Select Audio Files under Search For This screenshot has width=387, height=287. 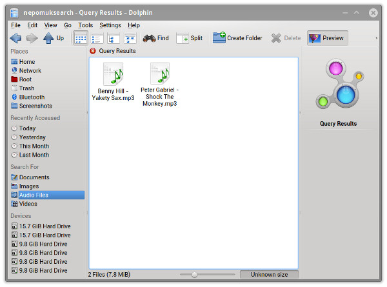click(x=34, y=195)
